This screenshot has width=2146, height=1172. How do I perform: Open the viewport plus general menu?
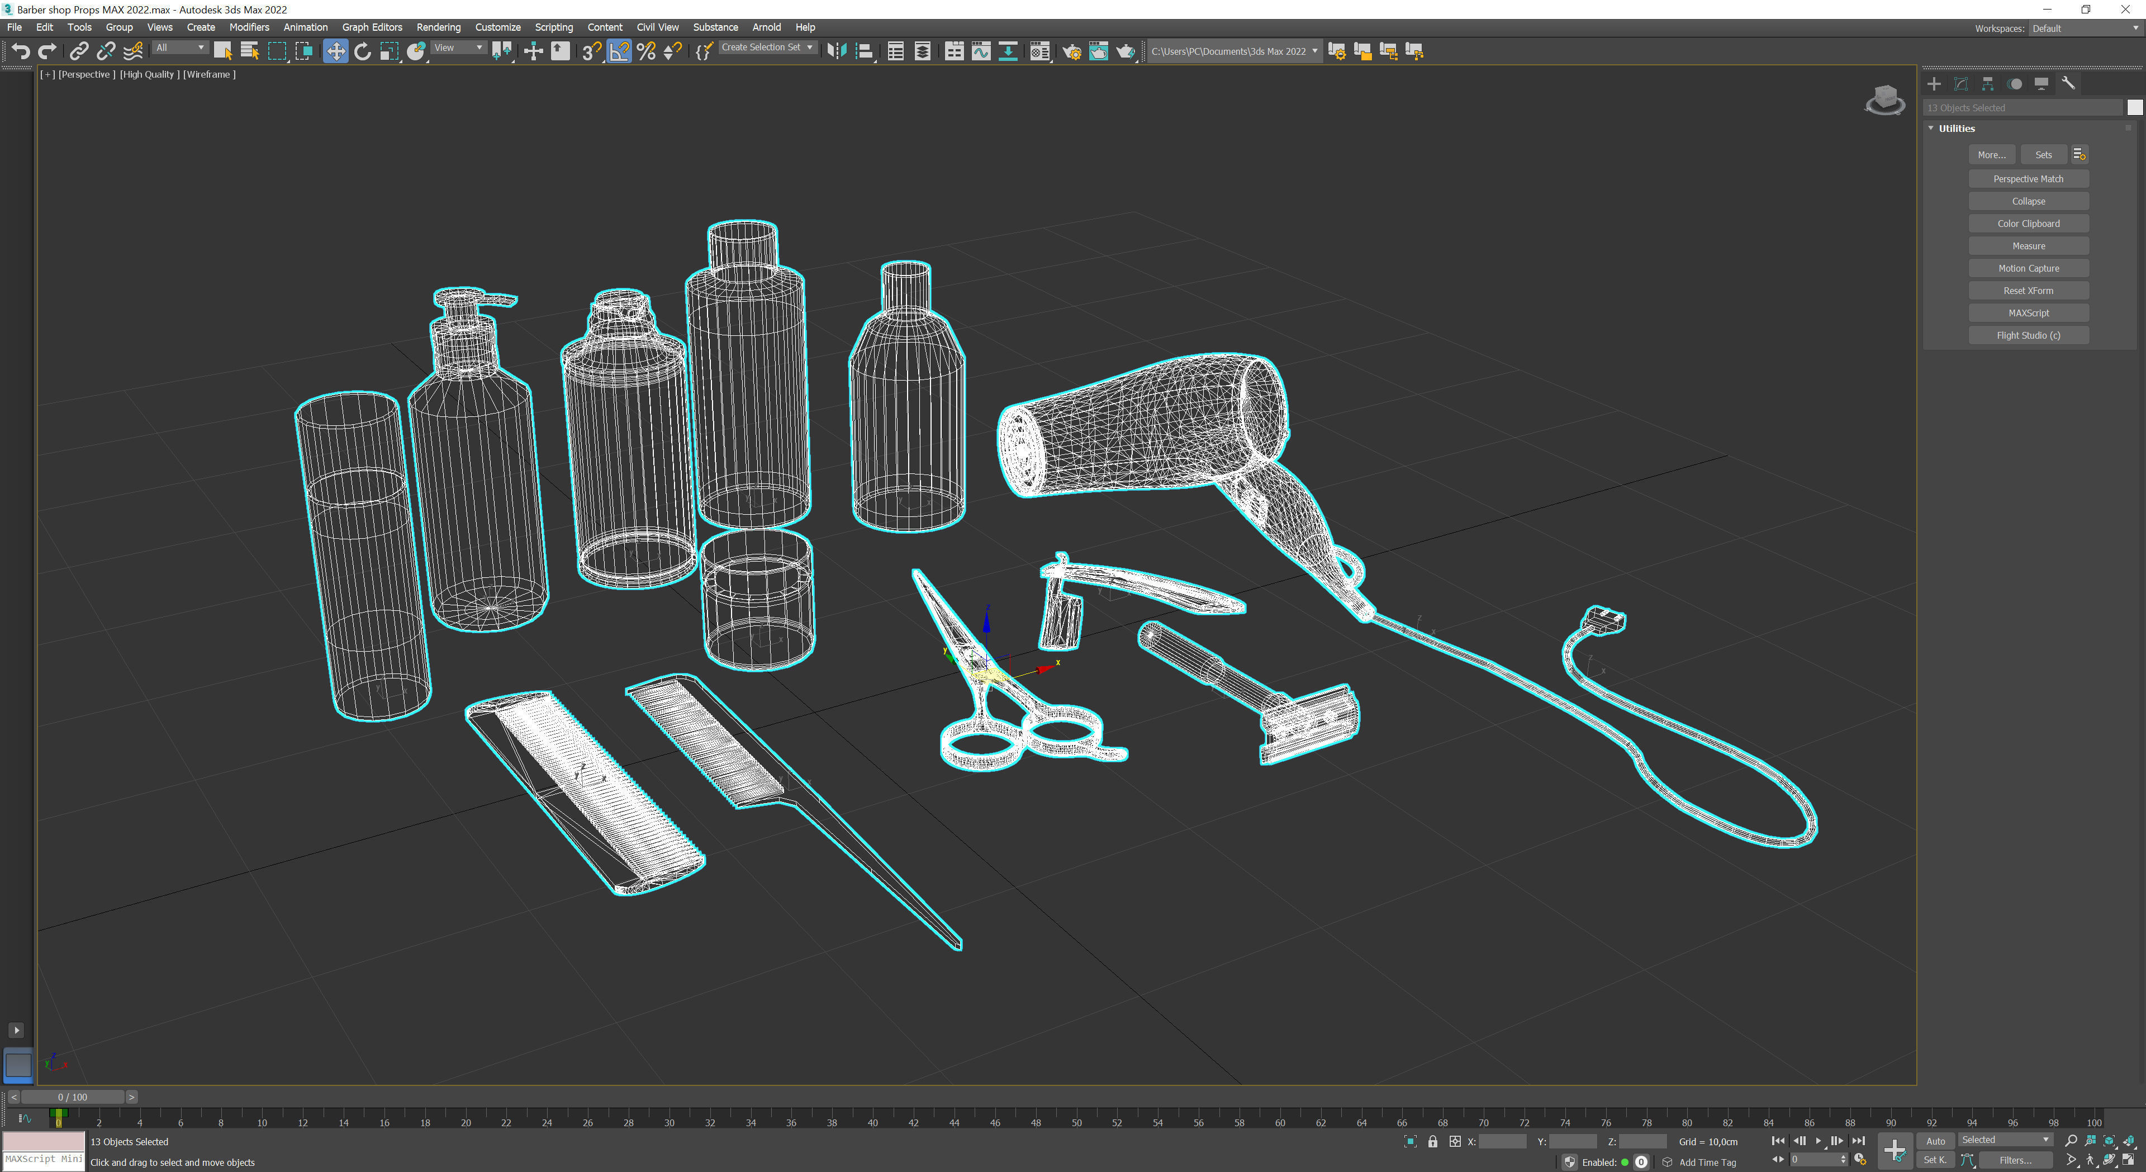point(48,74)
